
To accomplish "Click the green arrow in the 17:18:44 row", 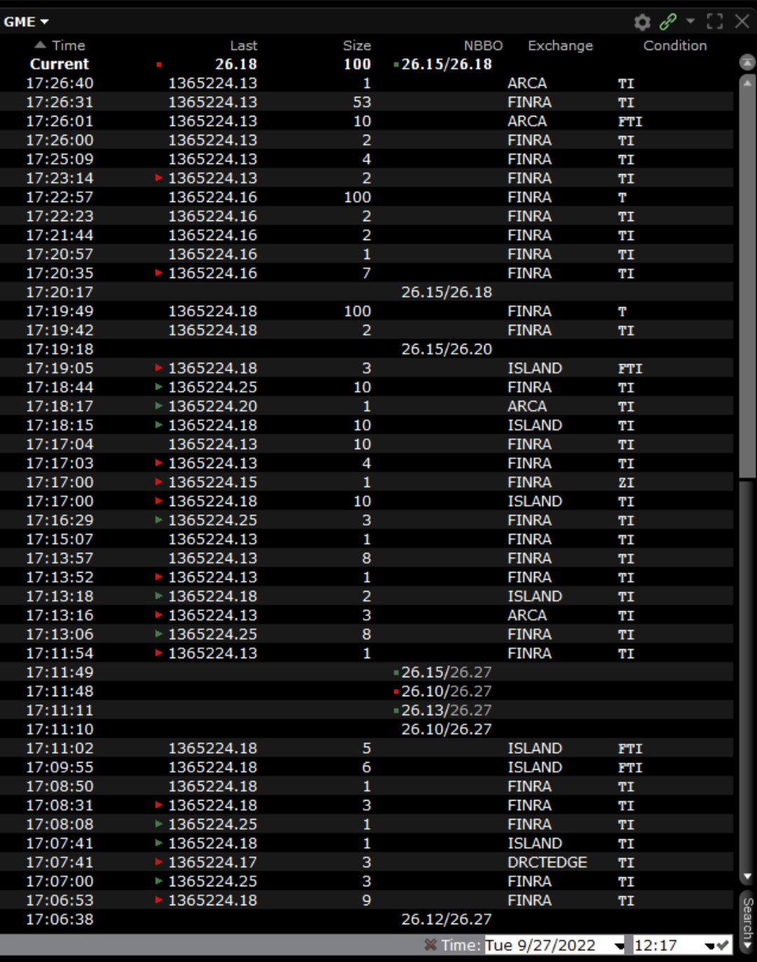I will pyautogui.click(x=159, y=387).
